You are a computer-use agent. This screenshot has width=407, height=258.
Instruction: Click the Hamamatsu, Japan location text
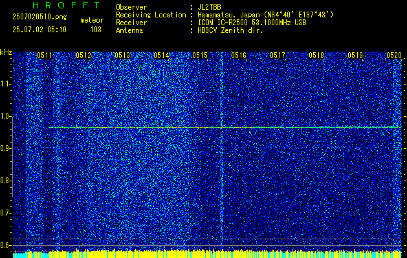pyautogui.click(x=265, y=15)
